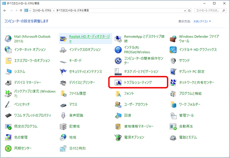Image resolution: width=230 pixels, height=158 pixels.
Task: Open the recent locations dropdown beside navigation arrows
Action: click(x=16, y=10)
